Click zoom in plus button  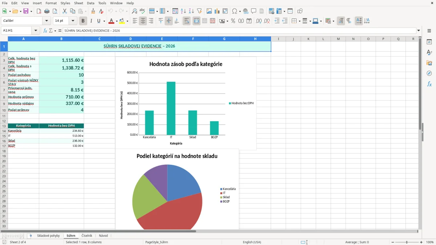coord(421,242)
